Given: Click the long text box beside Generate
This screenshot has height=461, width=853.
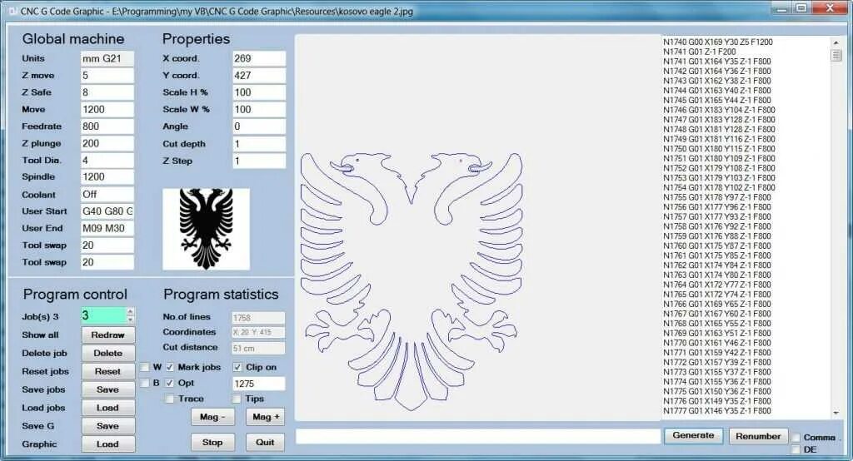Looking at the screenshot, I should pyautogui.click(x=478, y=436).
